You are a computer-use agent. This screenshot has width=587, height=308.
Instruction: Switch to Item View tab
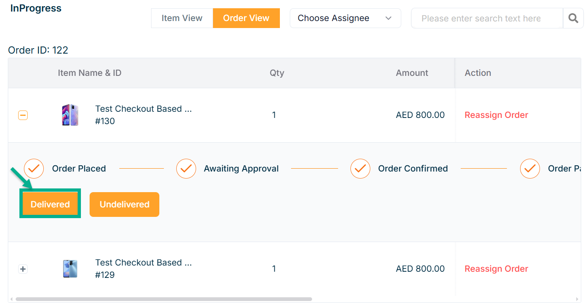coord(182,18)
